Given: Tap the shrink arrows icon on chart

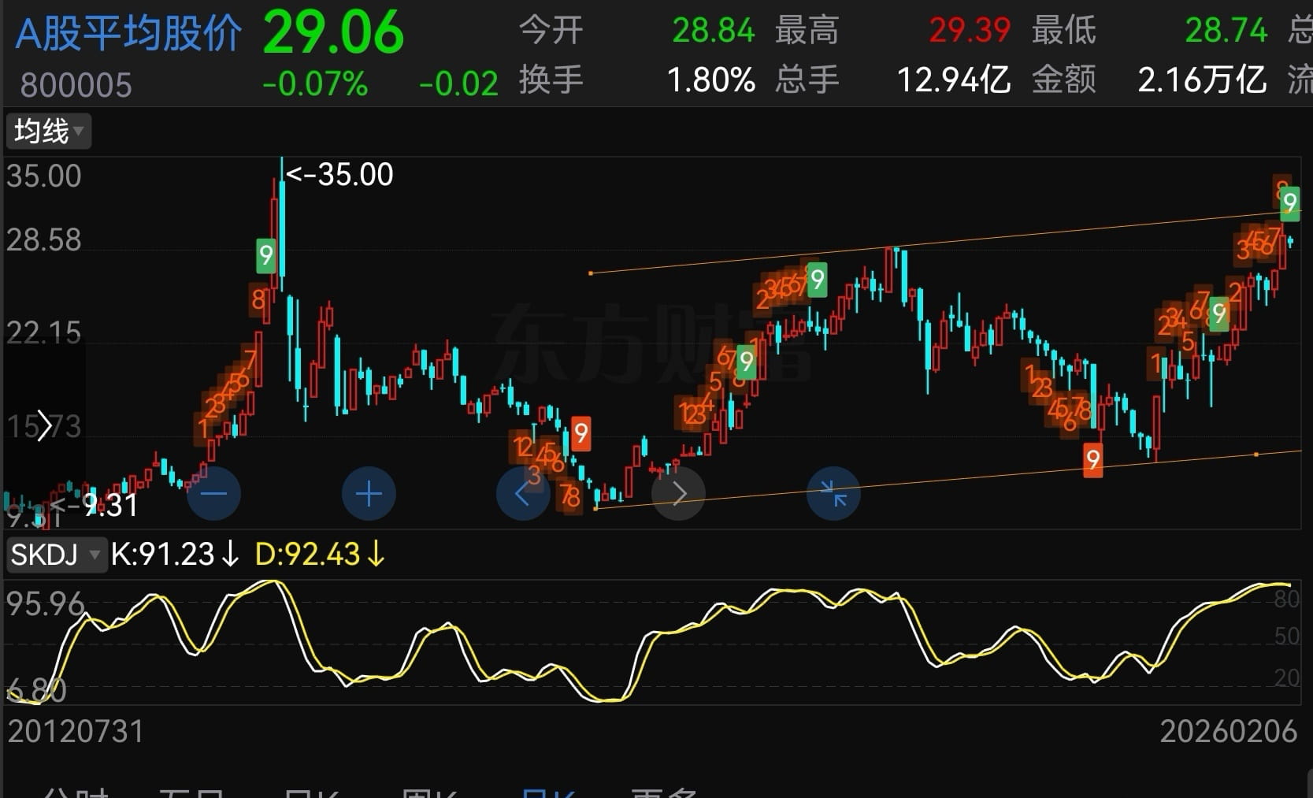Looking at the screenshot, I should tap(833, 494).
